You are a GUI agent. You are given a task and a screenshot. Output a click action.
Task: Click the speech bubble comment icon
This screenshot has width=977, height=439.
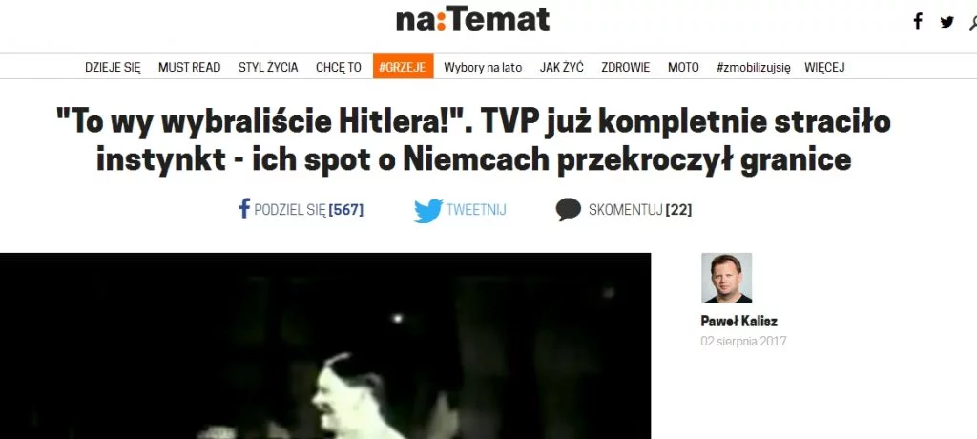tap(569, 210)
